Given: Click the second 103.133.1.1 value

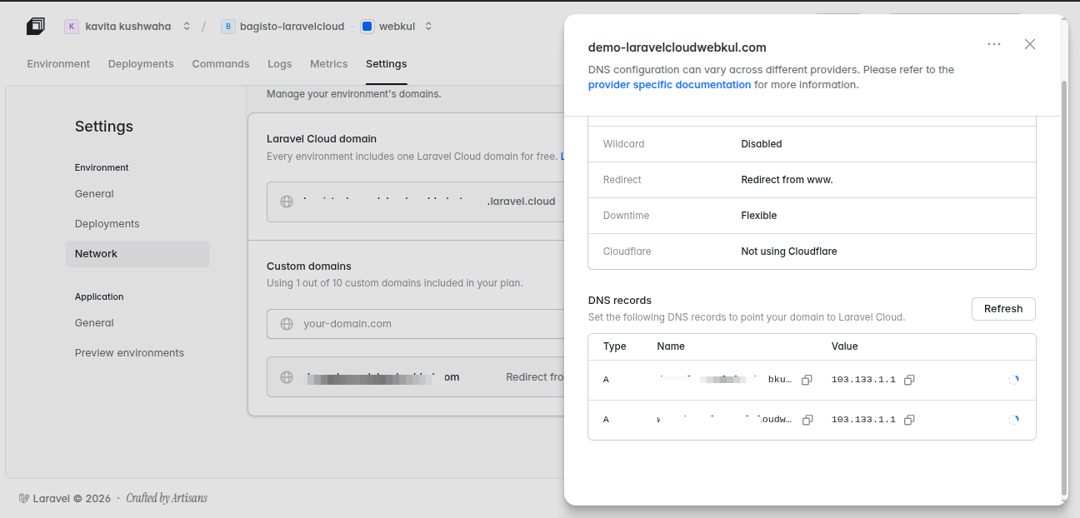Looking at the screenshot, I should [863, 420].
